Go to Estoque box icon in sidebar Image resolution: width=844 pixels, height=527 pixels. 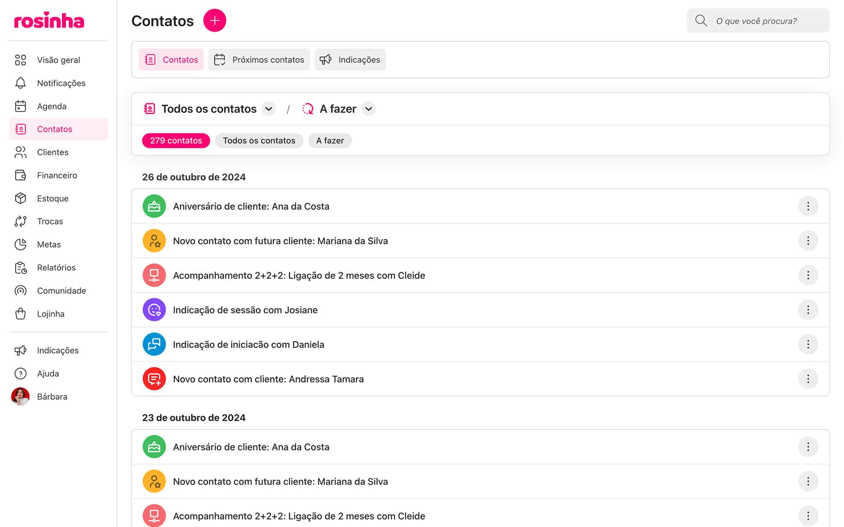pyautogui.click(x=21, y=199)
